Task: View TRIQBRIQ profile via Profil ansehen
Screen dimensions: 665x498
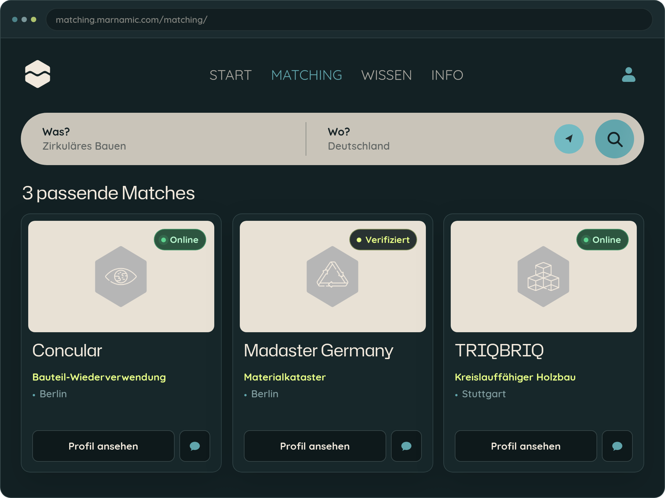Action: 526,446
